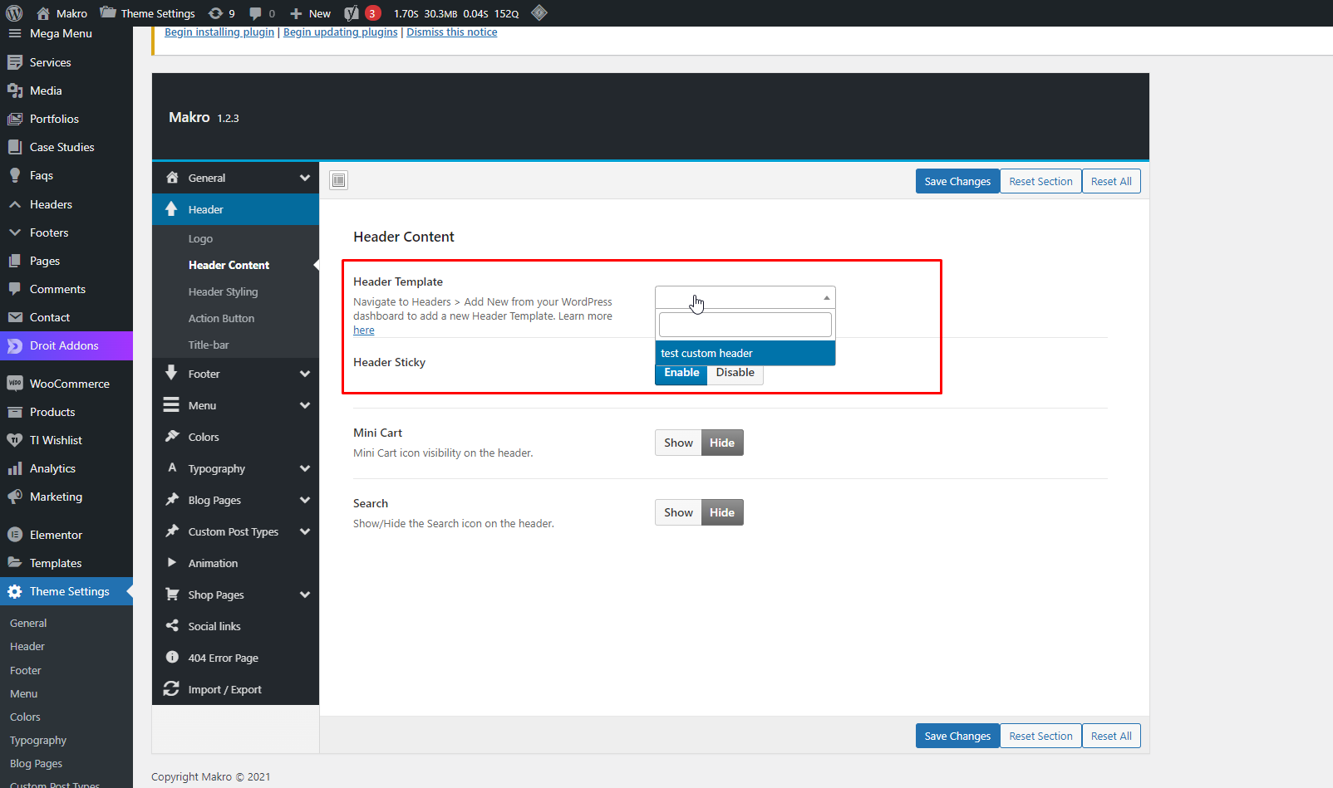Click the Header Template search field
This screenshot has width=1333, height=788.
[745, 324]
